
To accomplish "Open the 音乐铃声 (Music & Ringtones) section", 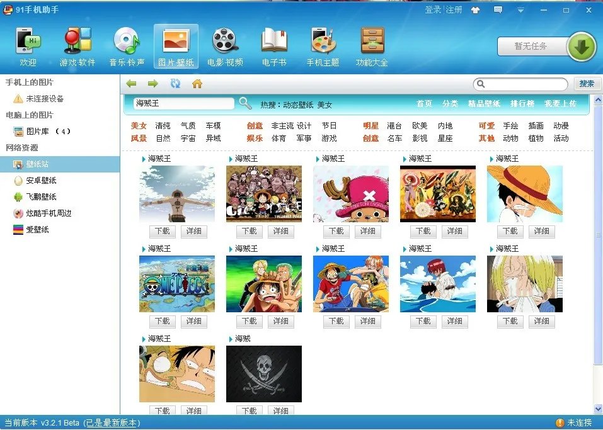I will click(126, 45).
